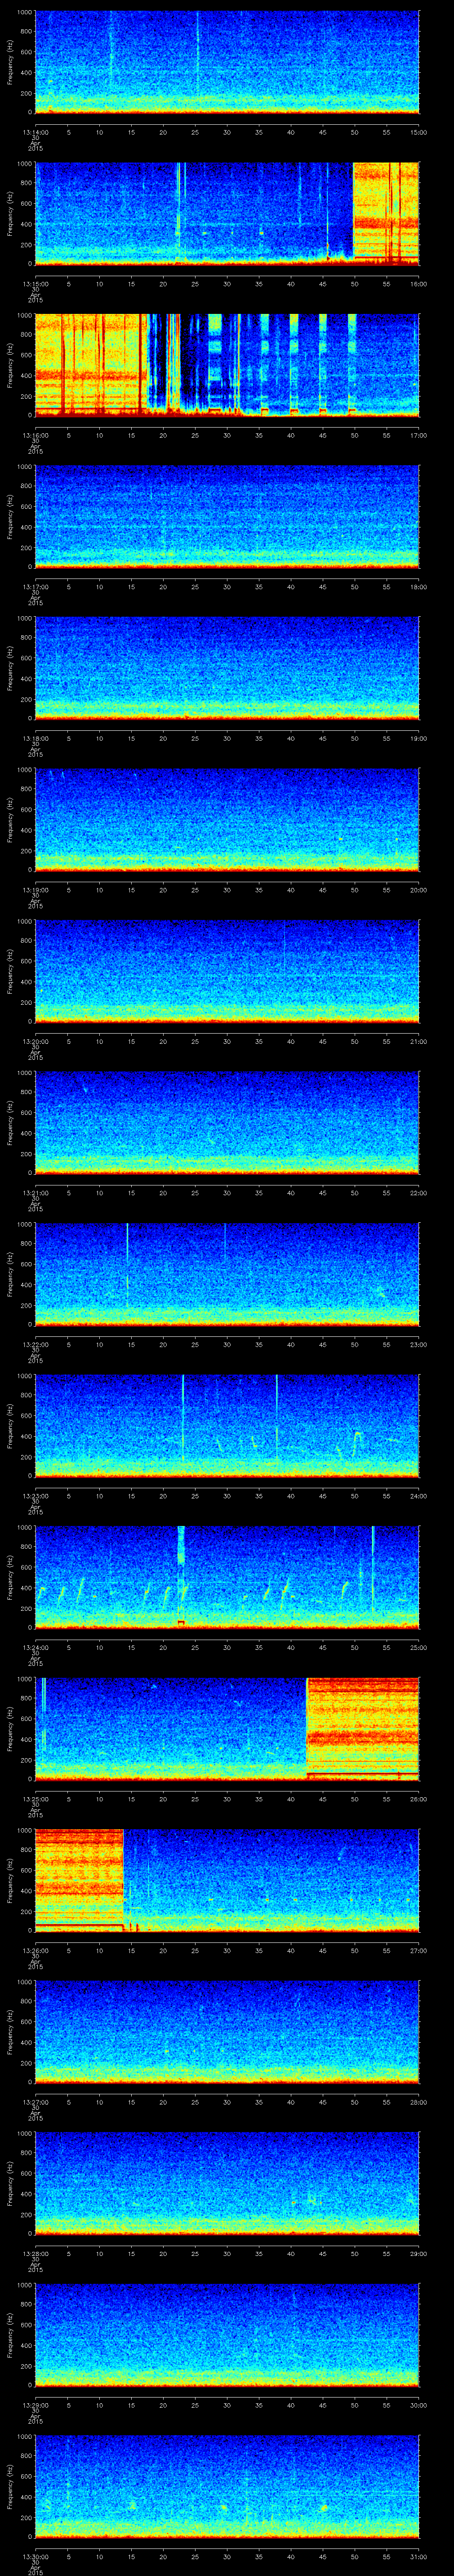Click the '27:00' end time label
Screen dimensions: 454x2576
click(419, 1950)
